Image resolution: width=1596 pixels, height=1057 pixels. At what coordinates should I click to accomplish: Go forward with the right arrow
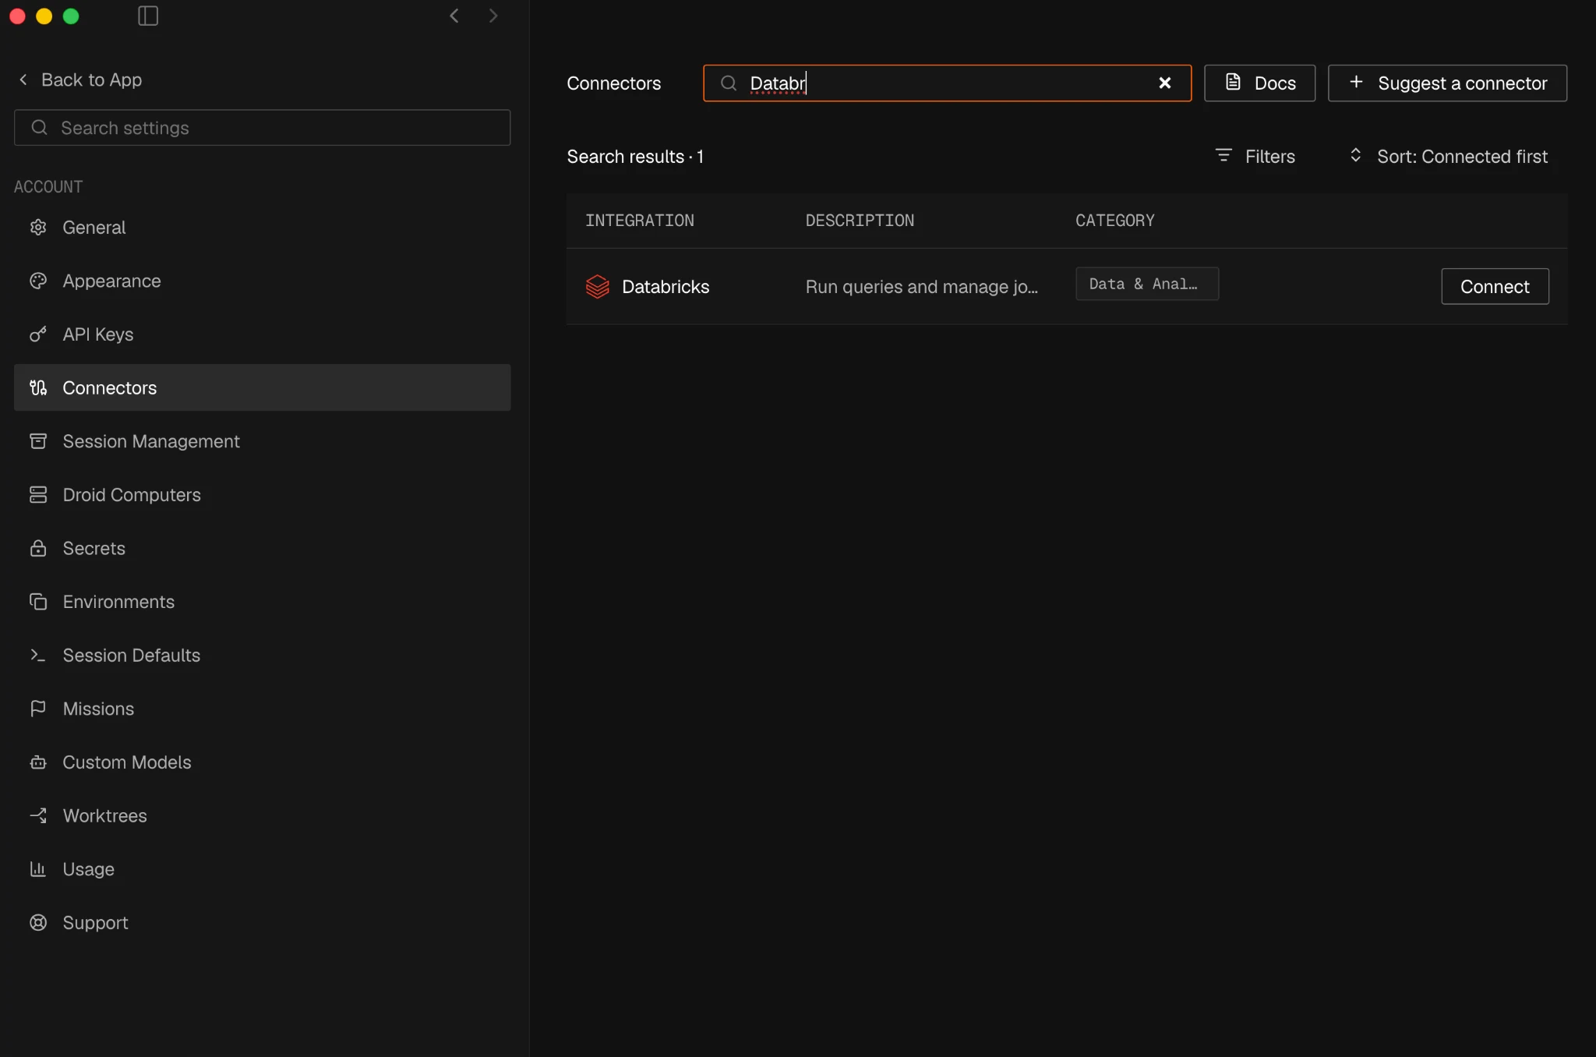[493, 16]
